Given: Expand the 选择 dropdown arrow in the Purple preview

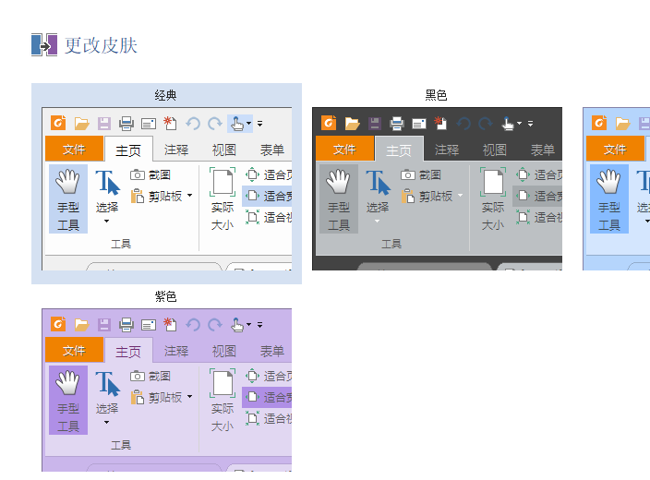Looking at the screenshot, I should (x=107, y=423).
